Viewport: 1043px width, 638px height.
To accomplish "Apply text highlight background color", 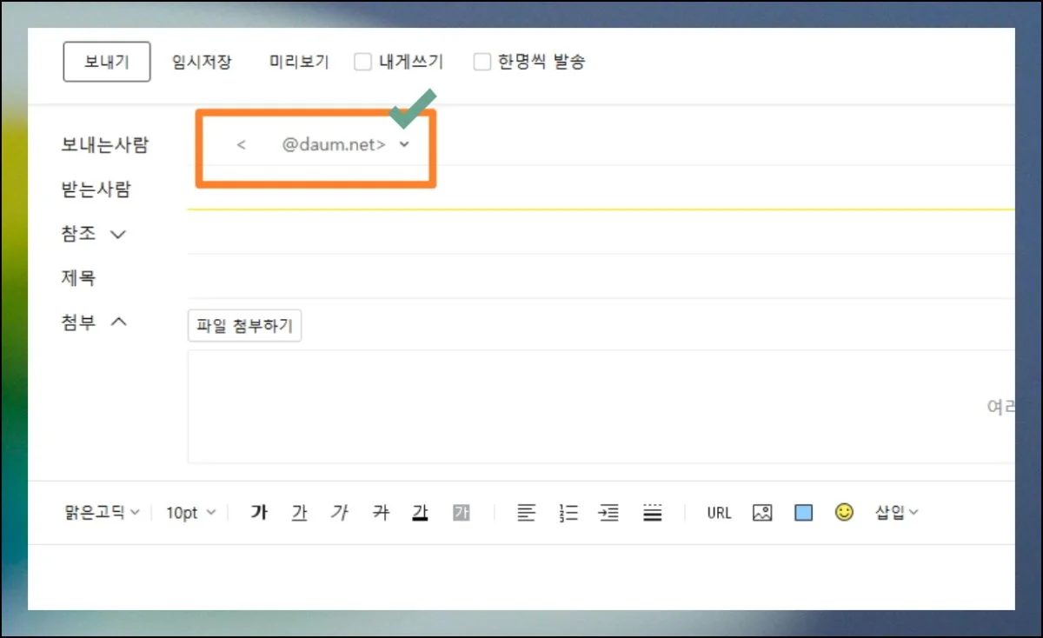I will pos(462,512).
